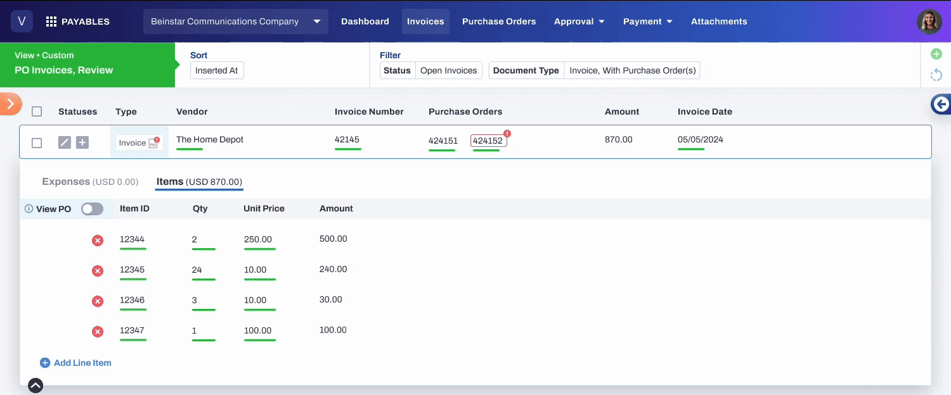Click purchase order 424151
The width and height of the screenshot is (951, 395).
[x=443, y=141]
